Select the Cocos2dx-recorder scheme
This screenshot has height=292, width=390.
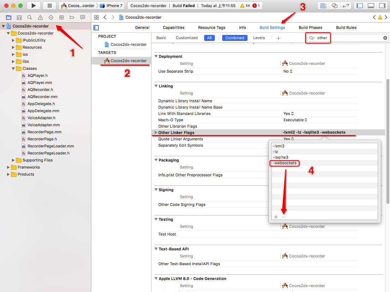pos(78,6)
